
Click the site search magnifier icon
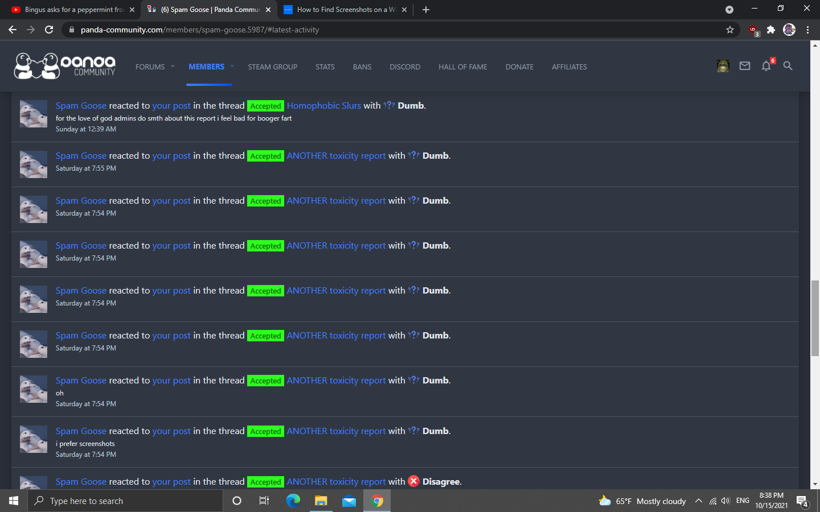click(x=788, y=66)
